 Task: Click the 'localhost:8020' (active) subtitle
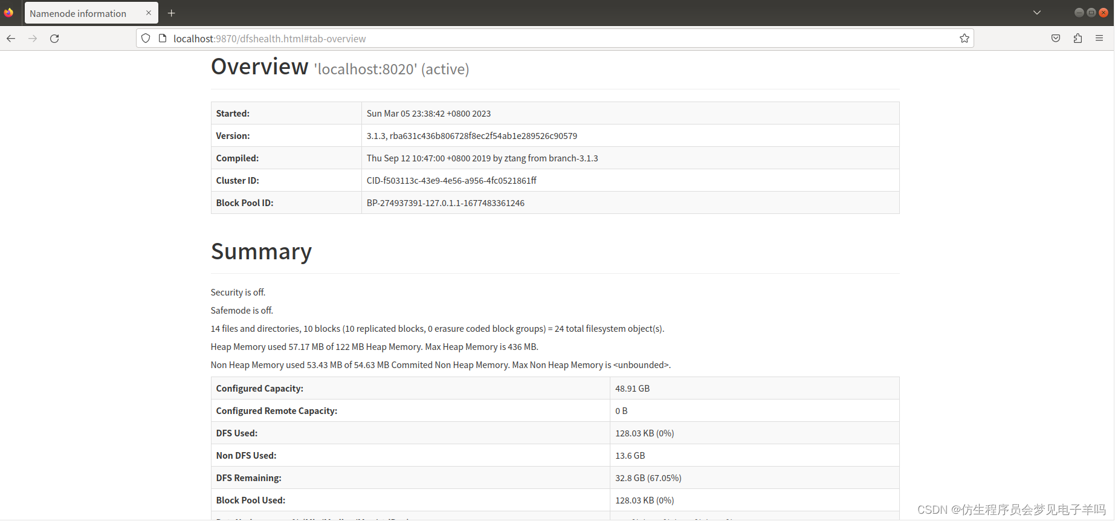[392, 70]
